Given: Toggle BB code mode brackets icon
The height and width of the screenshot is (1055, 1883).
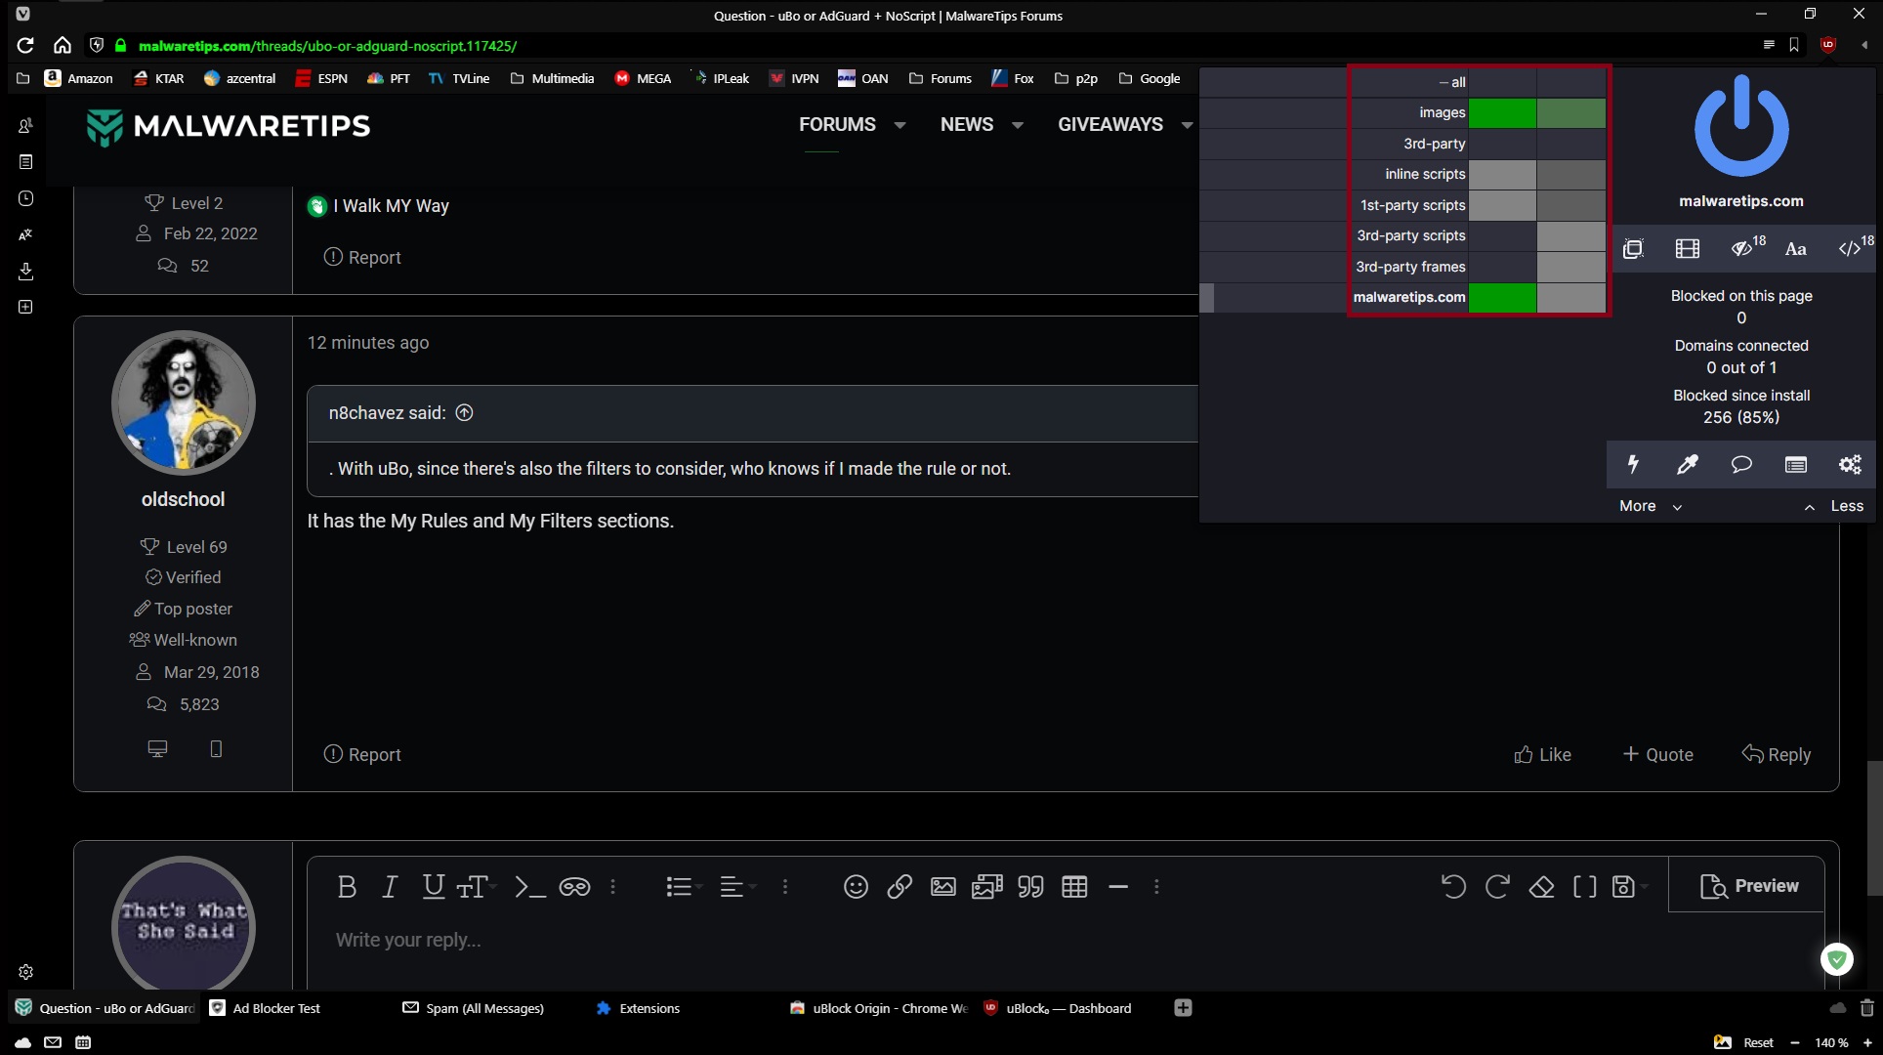Looking at the screenshot, I should coord(1585,887).
